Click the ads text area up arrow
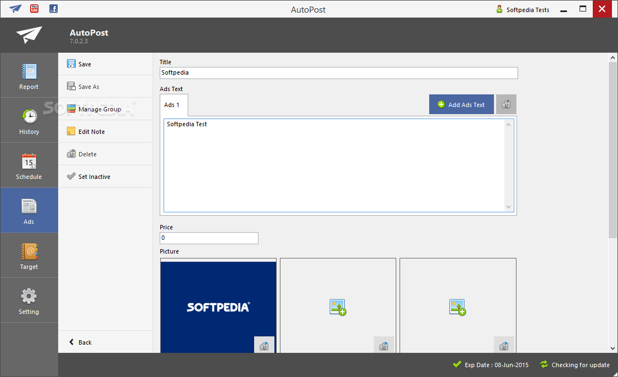 click(508, 125)
